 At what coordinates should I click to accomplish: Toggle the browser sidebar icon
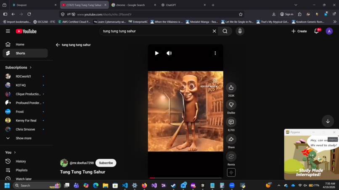pyautogui.click(x=5, y=14)
